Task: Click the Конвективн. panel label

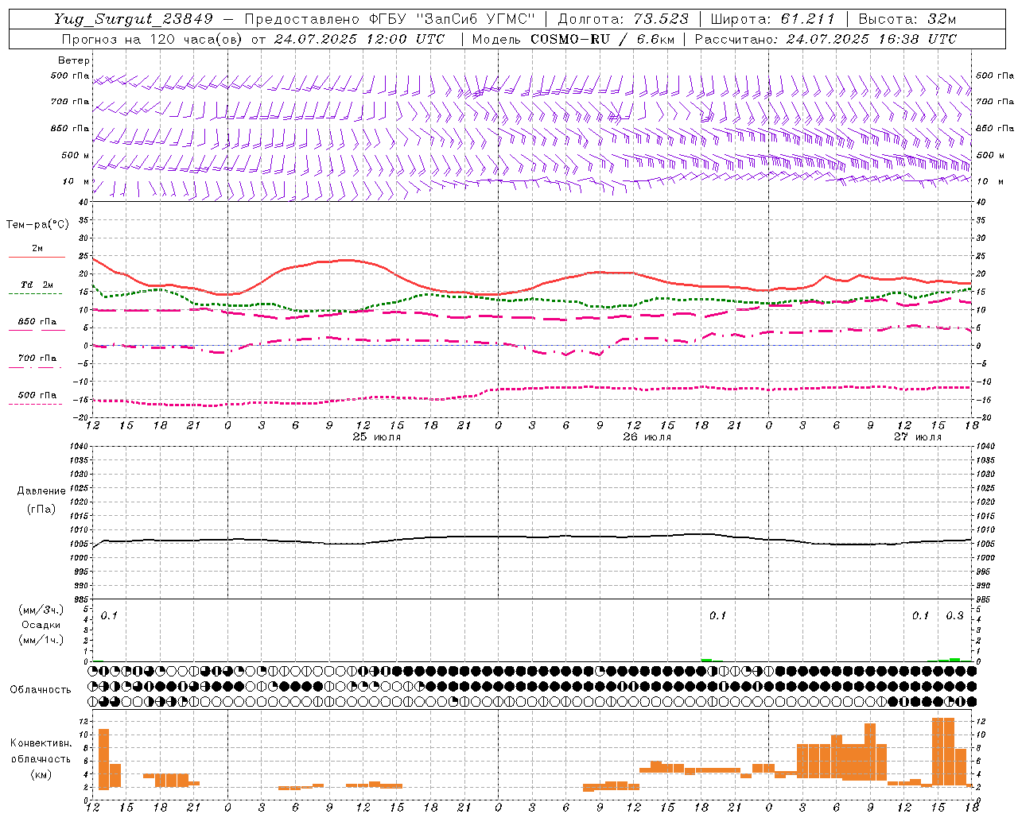Action: 41,742
